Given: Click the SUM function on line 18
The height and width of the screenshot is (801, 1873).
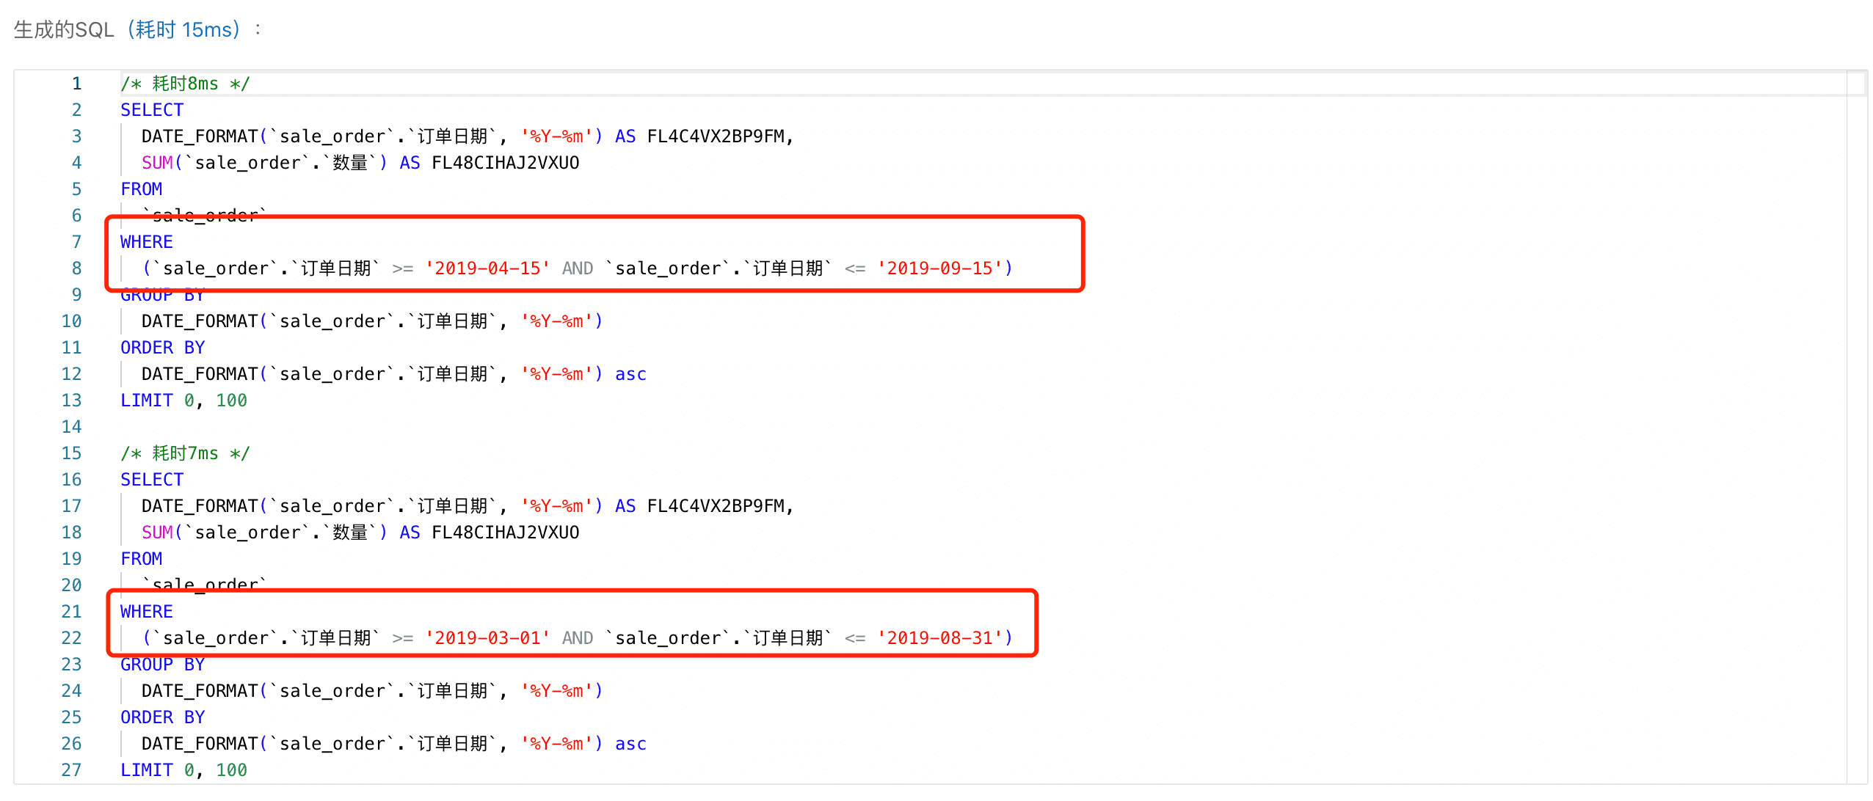Looking at the screenshot, I should click(x=157, y=533).
